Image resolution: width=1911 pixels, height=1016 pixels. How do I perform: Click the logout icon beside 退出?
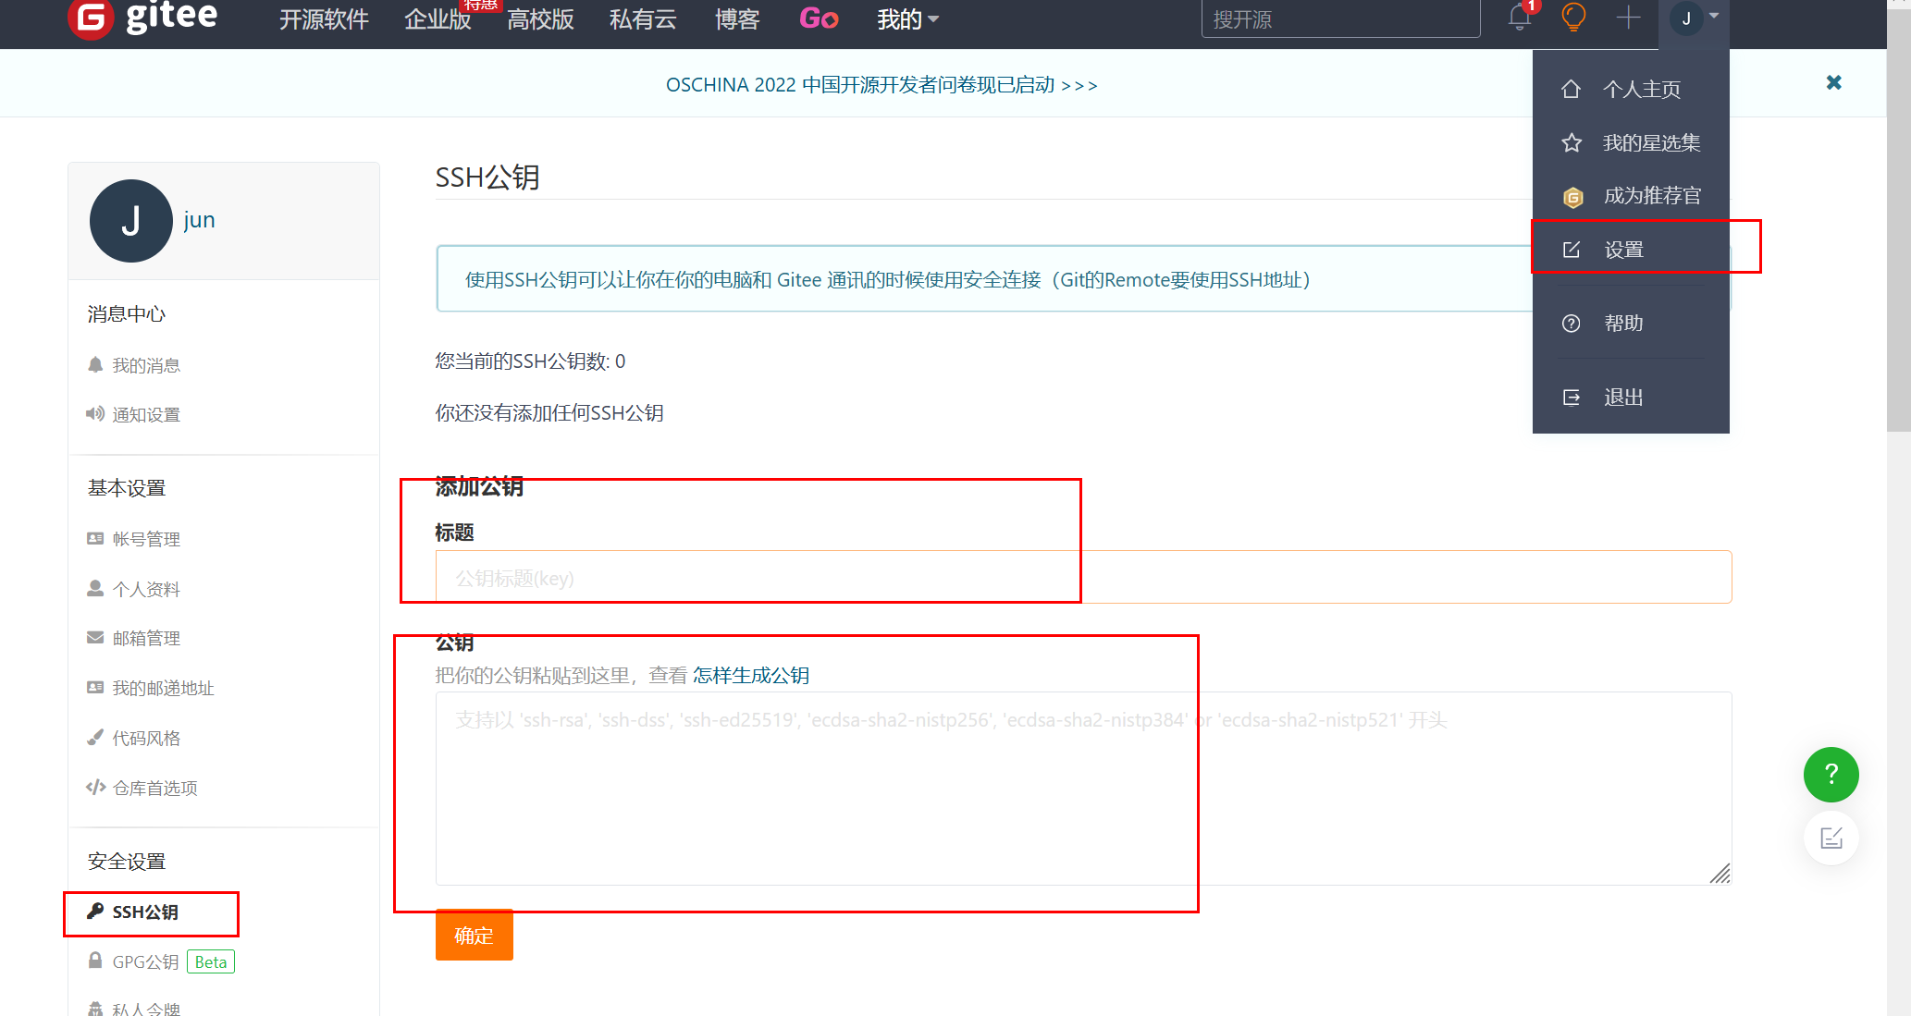[x=1571, y=398]
